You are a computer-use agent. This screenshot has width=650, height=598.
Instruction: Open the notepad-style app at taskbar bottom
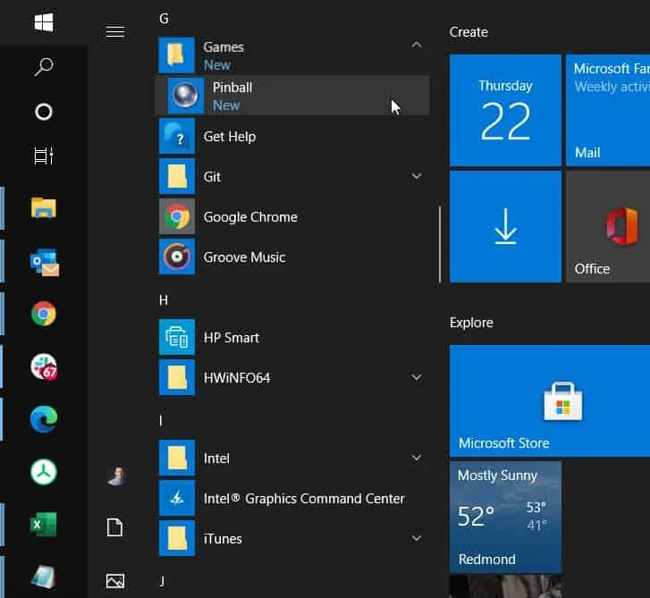pyautogui.click(x=44, y=577)
